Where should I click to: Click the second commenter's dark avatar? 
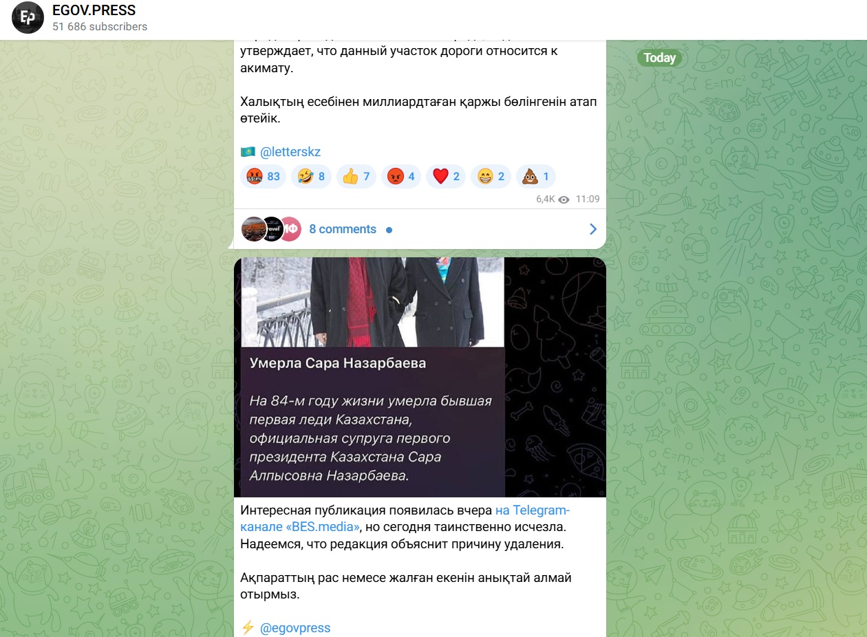click(272, 229)
